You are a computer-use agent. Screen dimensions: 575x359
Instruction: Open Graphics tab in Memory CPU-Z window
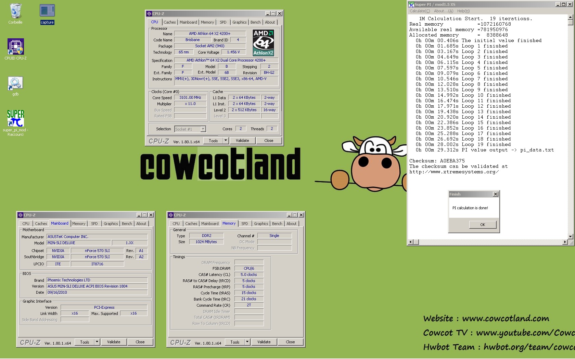pos(261,224)
